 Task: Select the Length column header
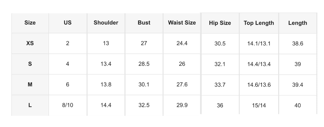click(298, 23)
